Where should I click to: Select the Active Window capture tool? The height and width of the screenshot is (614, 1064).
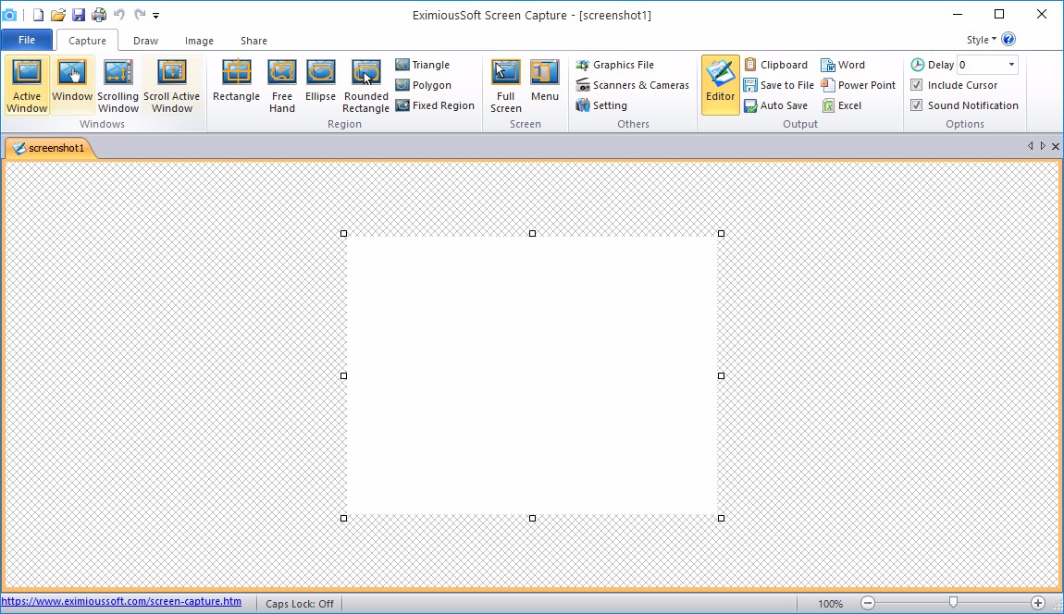(x=27, y=85)
